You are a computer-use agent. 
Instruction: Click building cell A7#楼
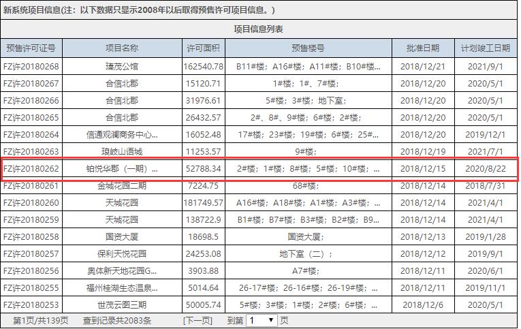pyautogui.click(x=306, y=271)
